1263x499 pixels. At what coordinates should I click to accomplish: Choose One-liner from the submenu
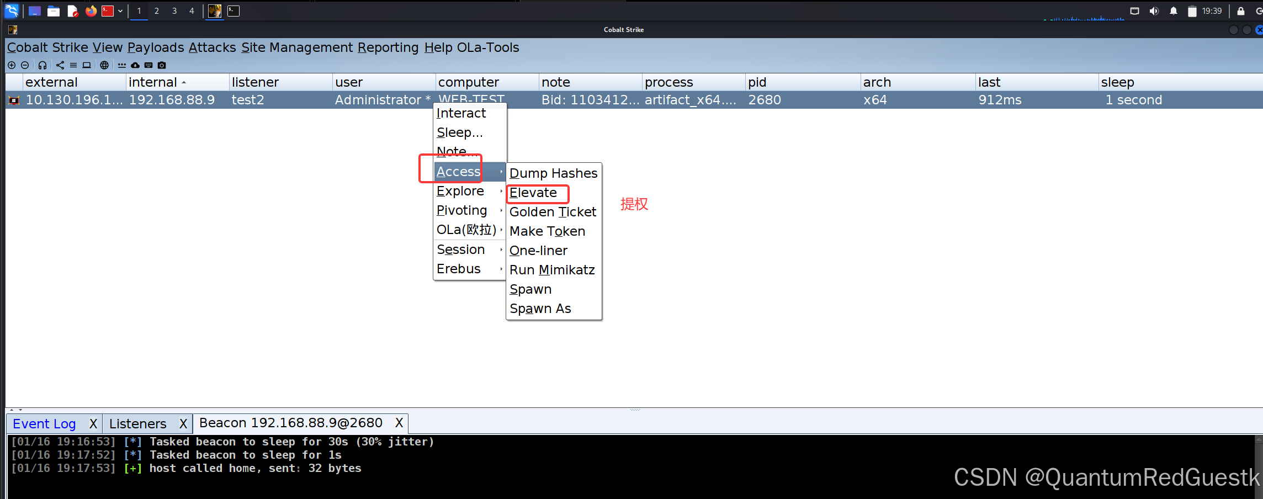click(x=554, y=251)
